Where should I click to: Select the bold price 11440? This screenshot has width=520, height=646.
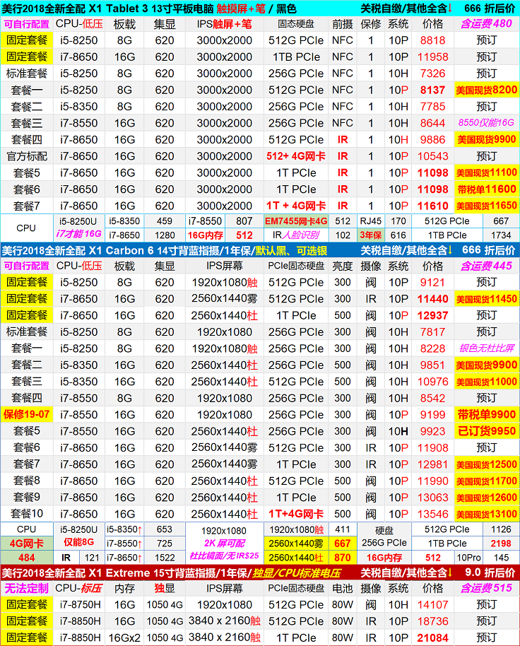[x=432, y=299]
